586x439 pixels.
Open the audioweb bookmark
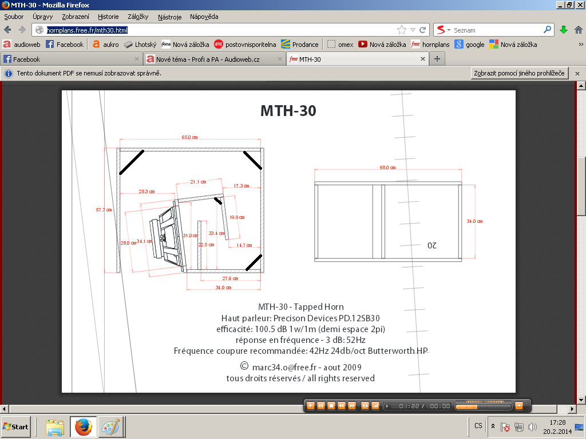(x=21, y=45)
